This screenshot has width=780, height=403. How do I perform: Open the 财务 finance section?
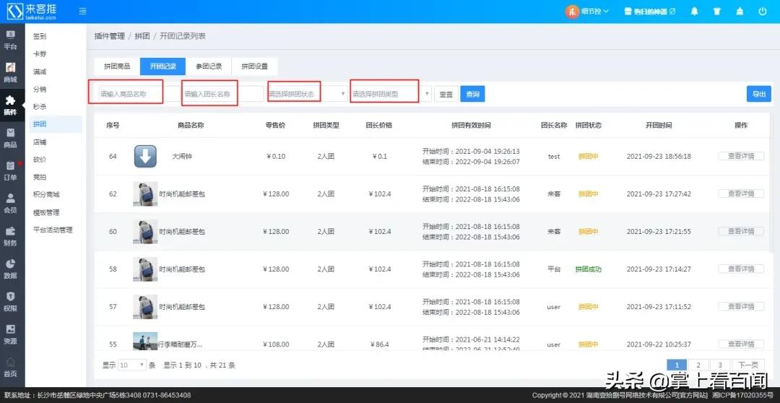(x=10, y=236)
